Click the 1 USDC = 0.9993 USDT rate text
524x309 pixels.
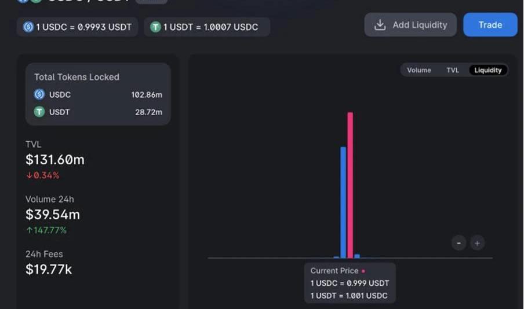pyautogui.click(x=83, y=27)
